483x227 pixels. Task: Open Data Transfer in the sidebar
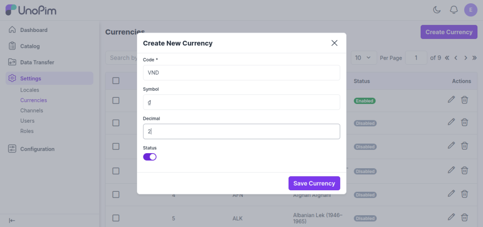point(37,62)
